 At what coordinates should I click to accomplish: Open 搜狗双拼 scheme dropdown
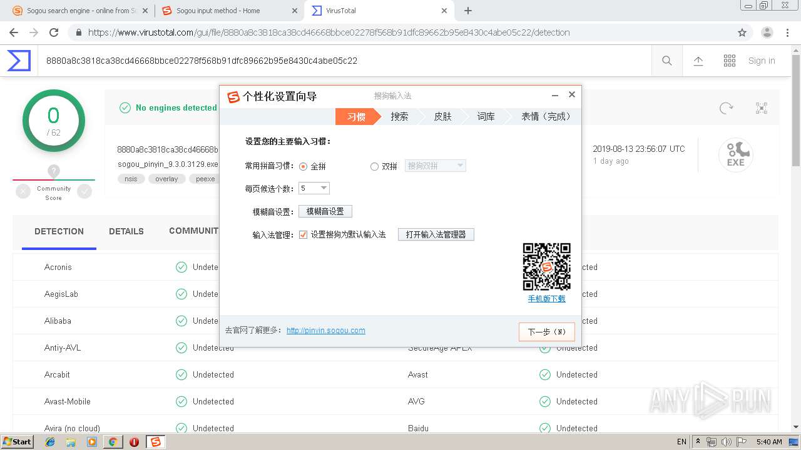click(436, 166)
